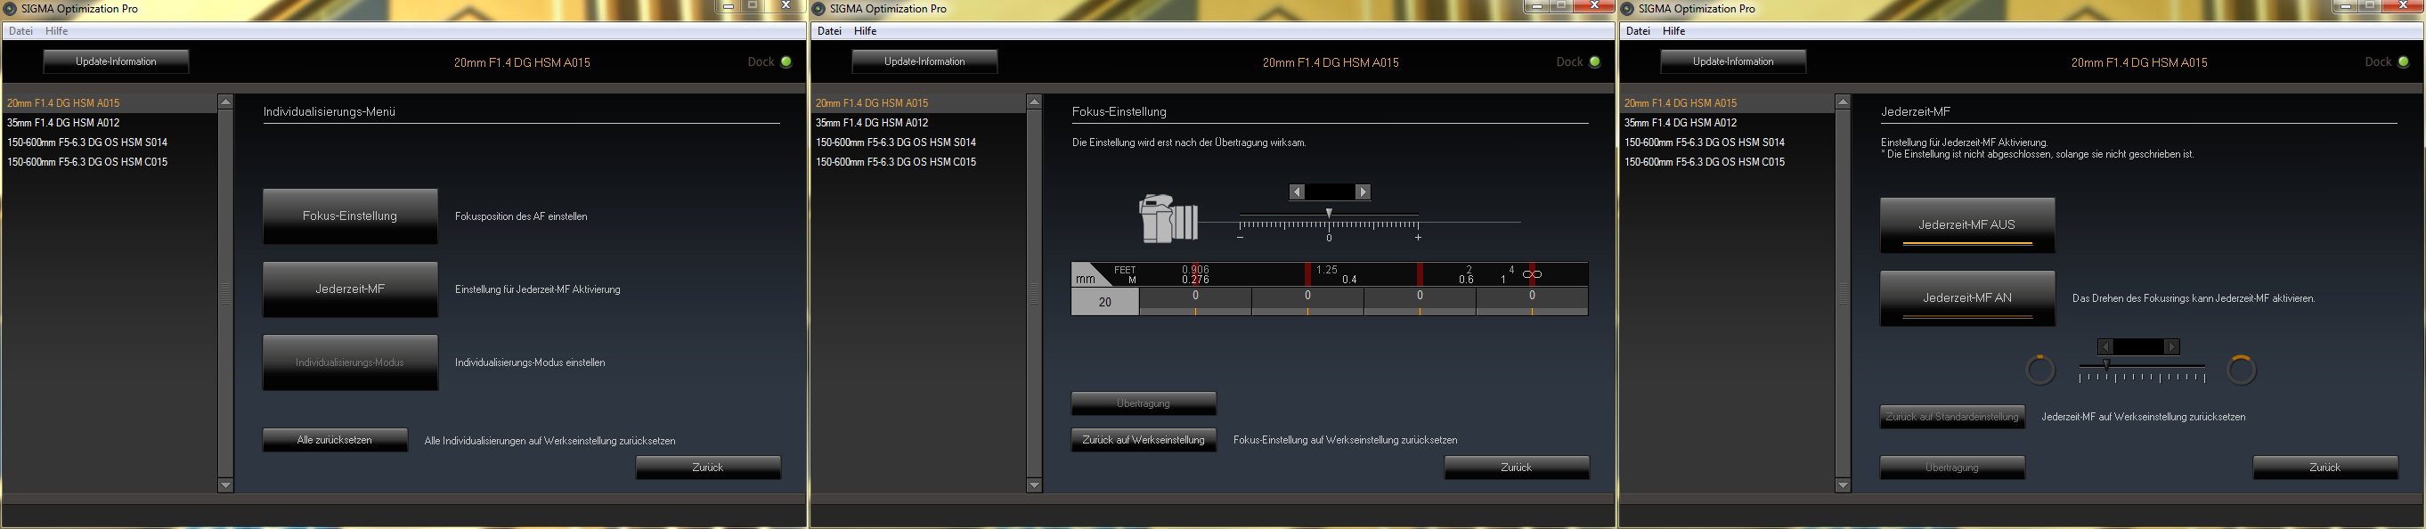This screenshot has height=529, width=2426.
Task: Click the small rotation ring icon beside the sensitivity slider
Action: [x=2039, y=370]
